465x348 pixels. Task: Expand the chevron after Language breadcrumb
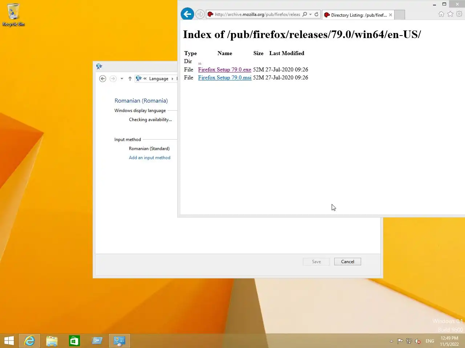[172, 79]
